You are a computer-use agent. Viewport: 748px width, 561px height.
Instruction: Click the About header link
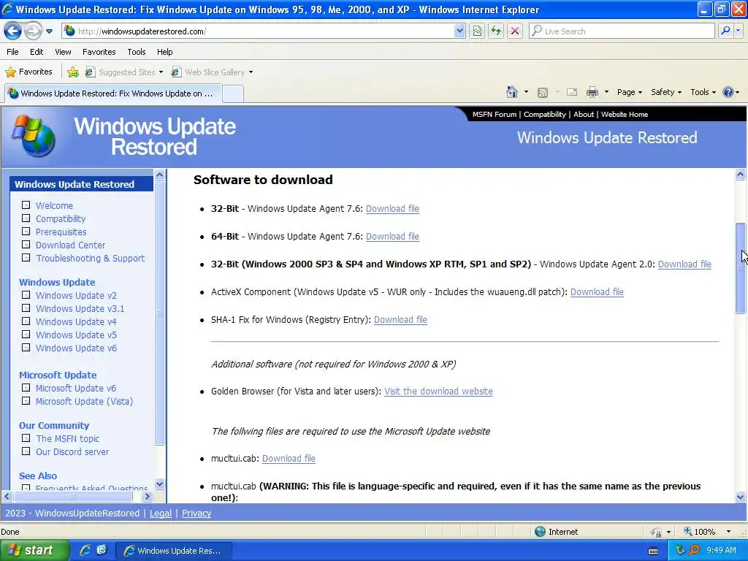584,115
